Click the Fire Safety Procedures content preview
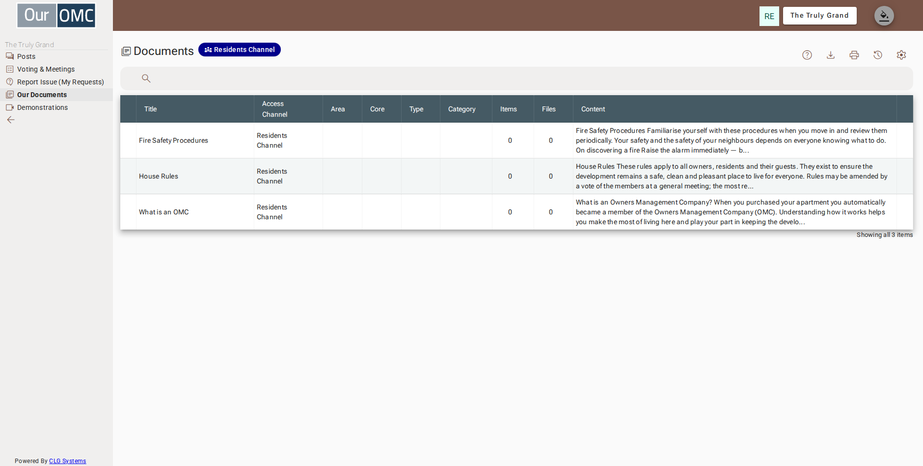Image resolution: width=923 pixels, height=466 pixels. pos(732,140)
